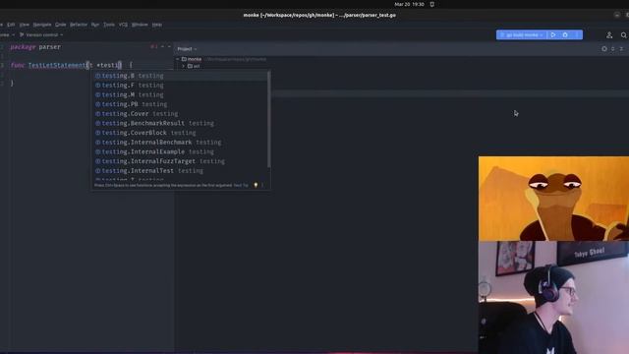Select the testing.PB completion
The image size is (629, 354).
click(x=180, y=104)
